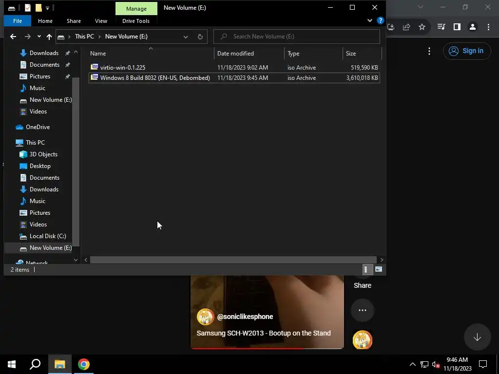Click Sign in button in Chrome page
Screen dimensions: 499x374
pyautogui.click(x=467, y=51)
